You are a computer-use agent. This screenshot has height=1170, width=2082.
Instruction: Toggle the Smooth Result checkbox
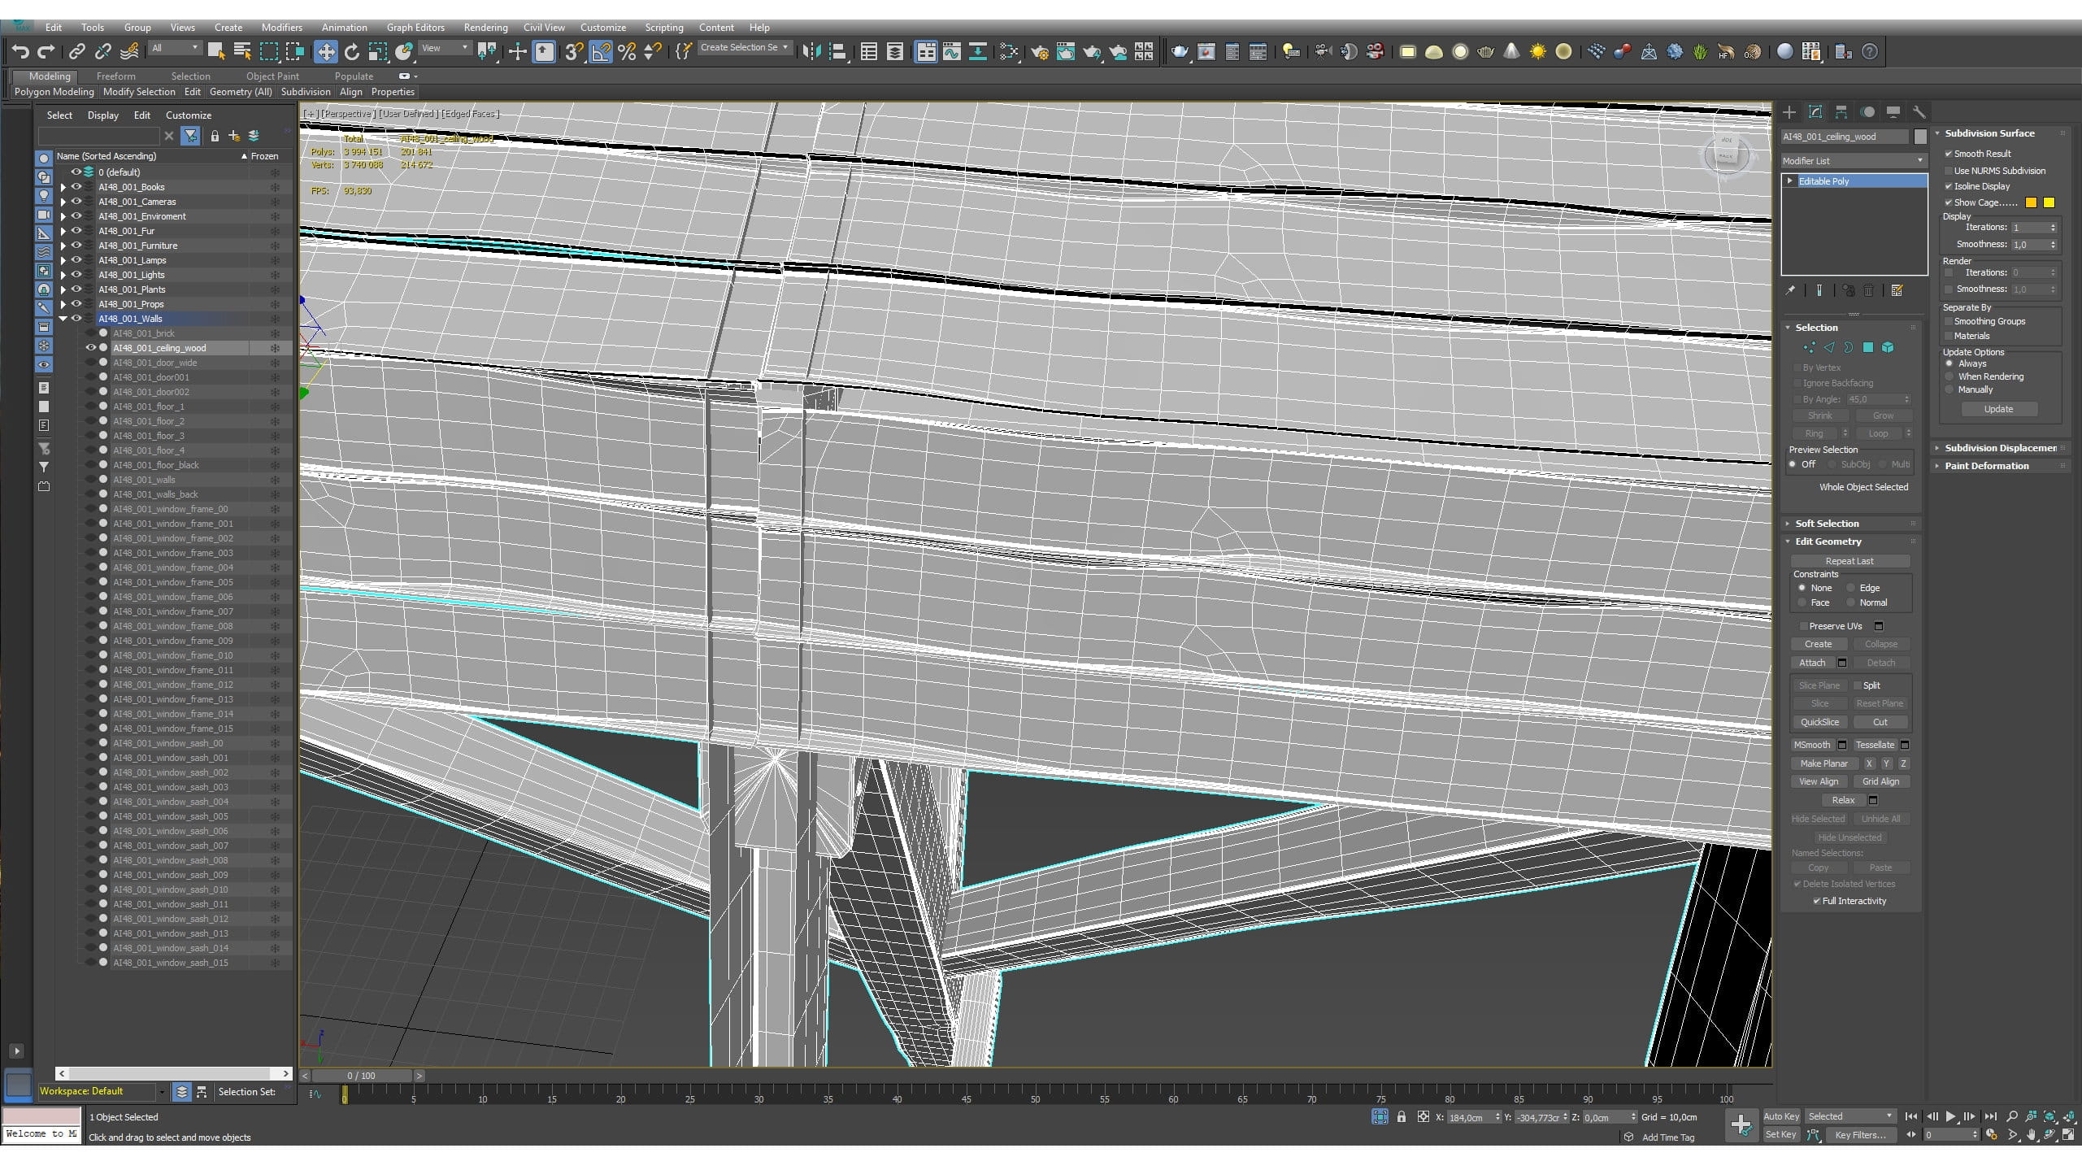tap(1949, 154)
